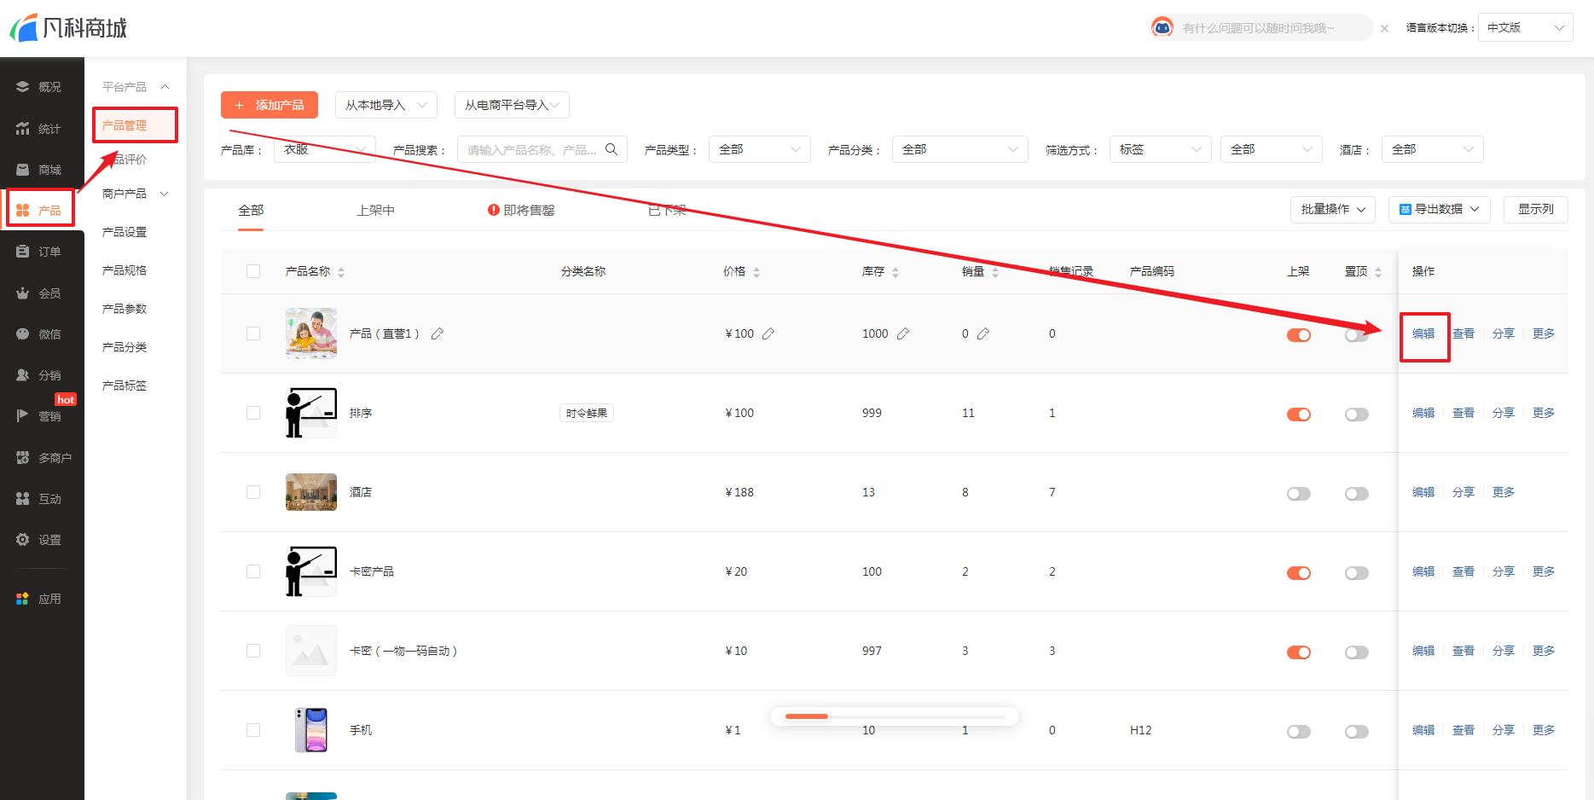Open the 订单 orders sidebar icon
The image size is (1594, 800).
pos(23,251)
